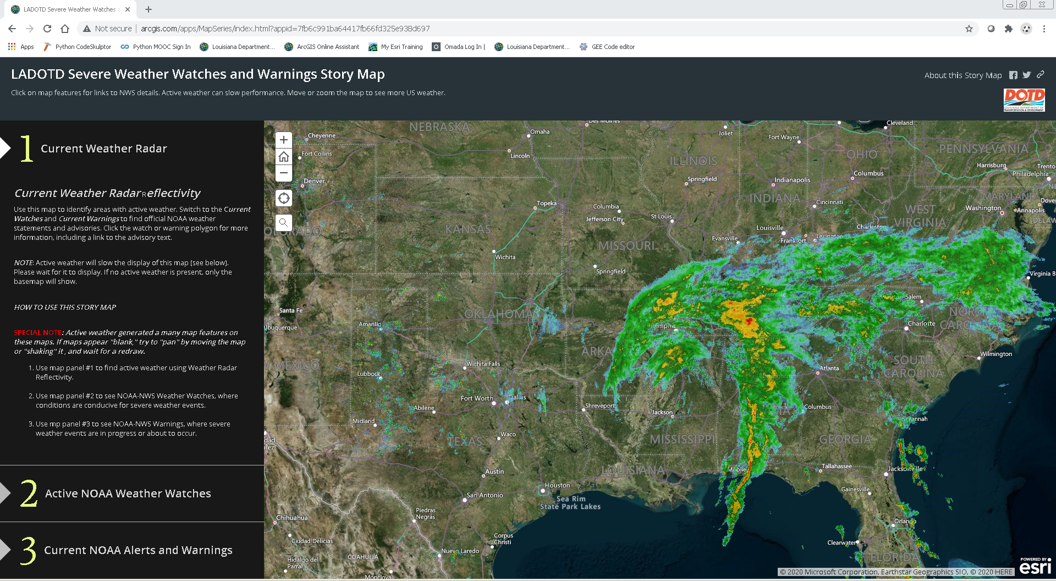1056x581 pixels.
Task: Go back in browser history
Action: pyautogui.click(x=12, y=29)
